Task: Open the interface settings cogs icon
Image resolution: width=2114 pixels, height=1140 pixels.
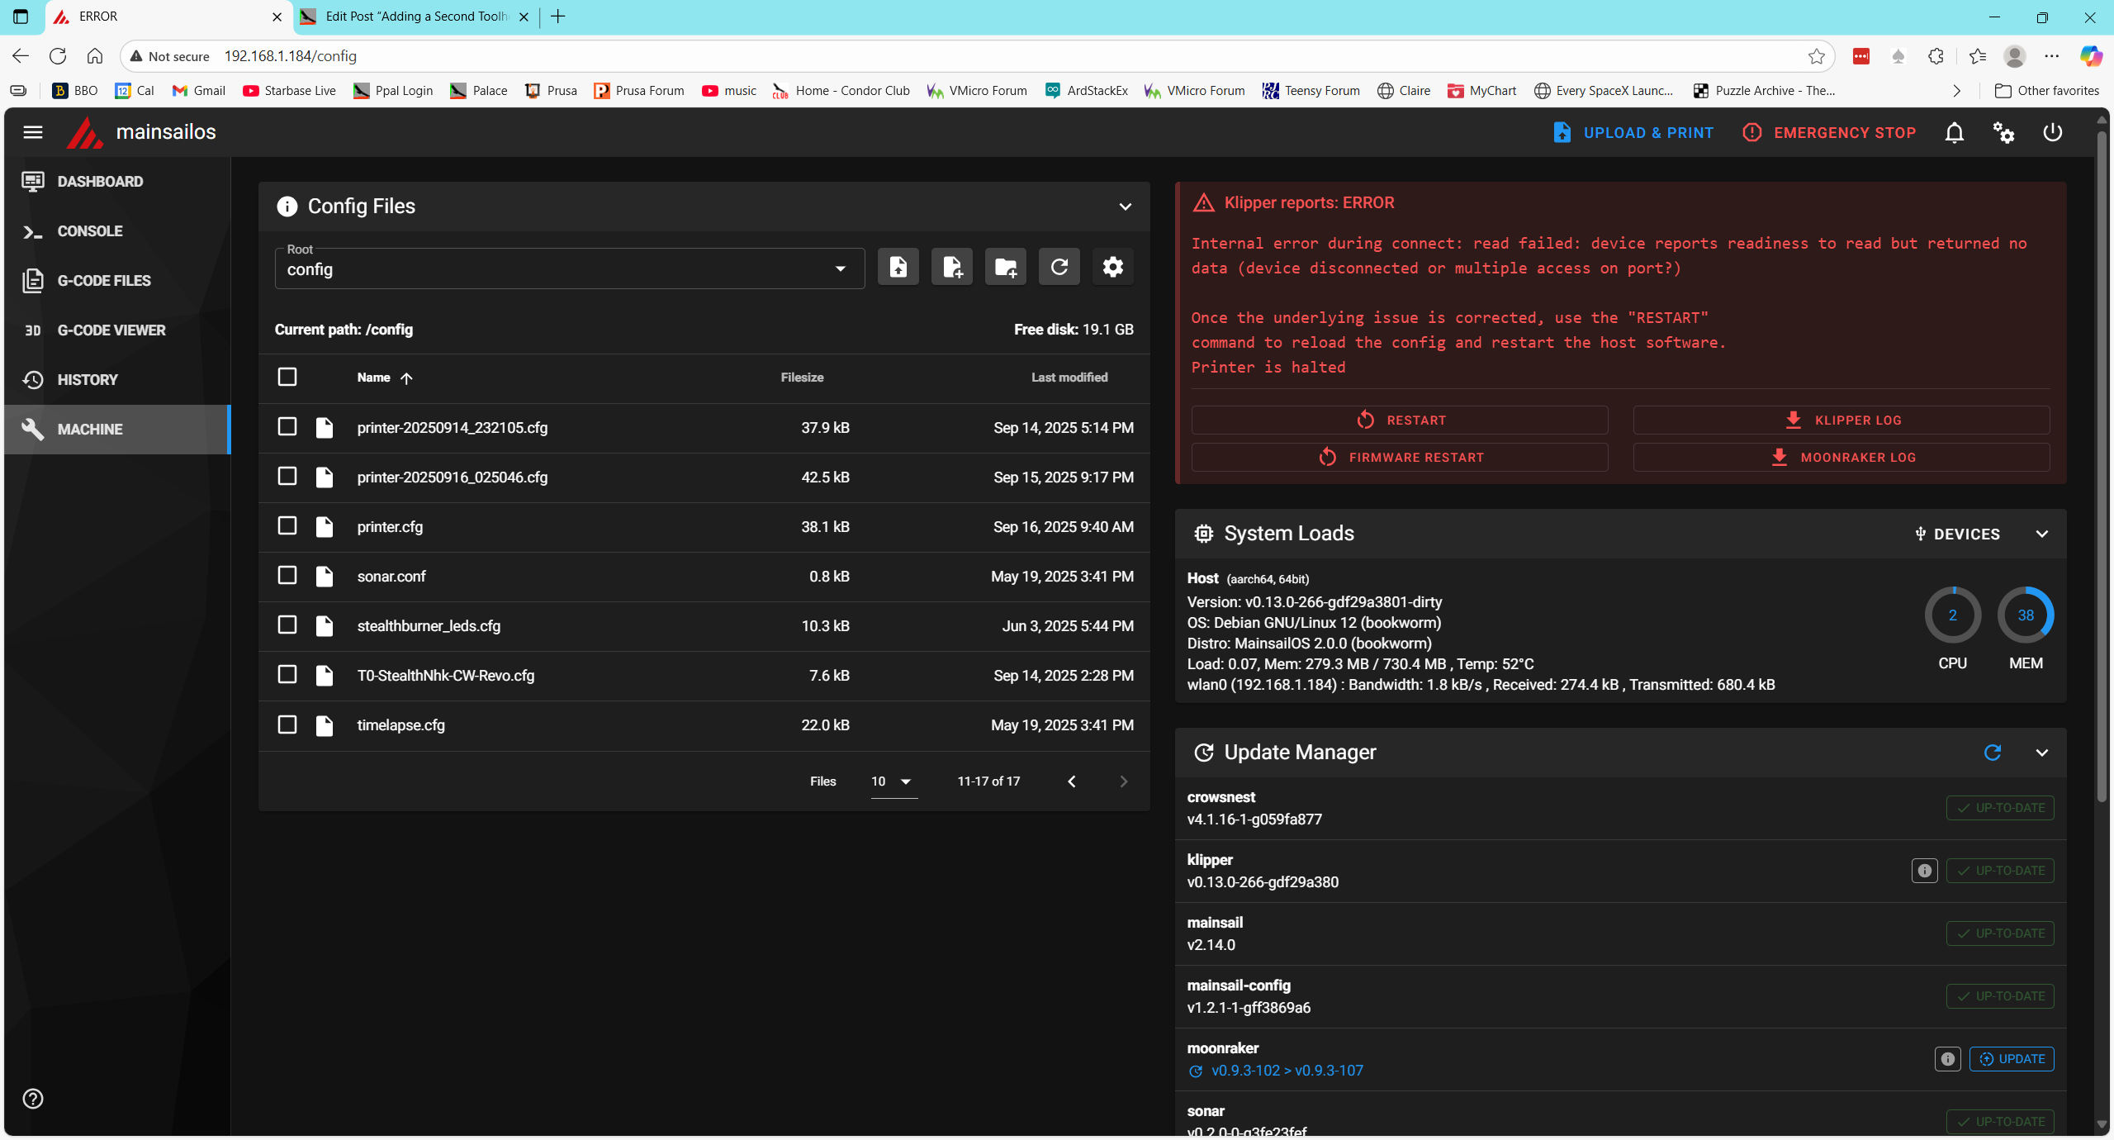Action: (2003, 132)
